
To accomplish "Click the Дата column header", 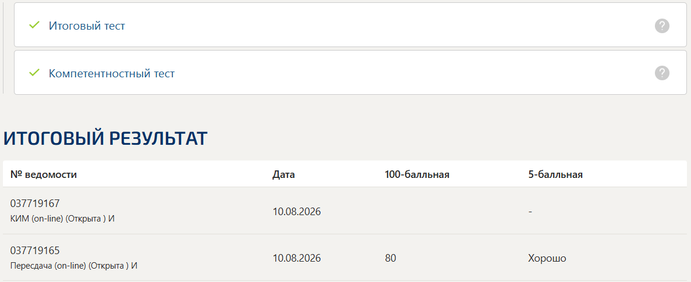I will tap(284, 174).
